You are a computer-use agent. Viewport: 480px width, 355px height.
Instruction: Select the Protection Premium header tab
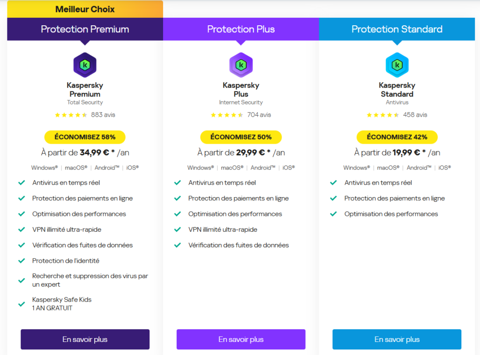pos(85,29)
